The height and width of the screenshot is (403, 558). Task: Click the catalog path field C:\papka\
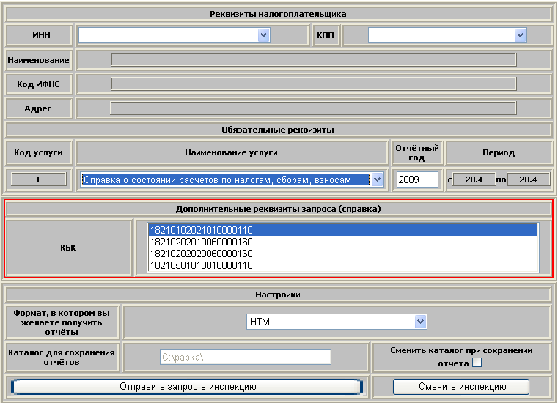246,357
